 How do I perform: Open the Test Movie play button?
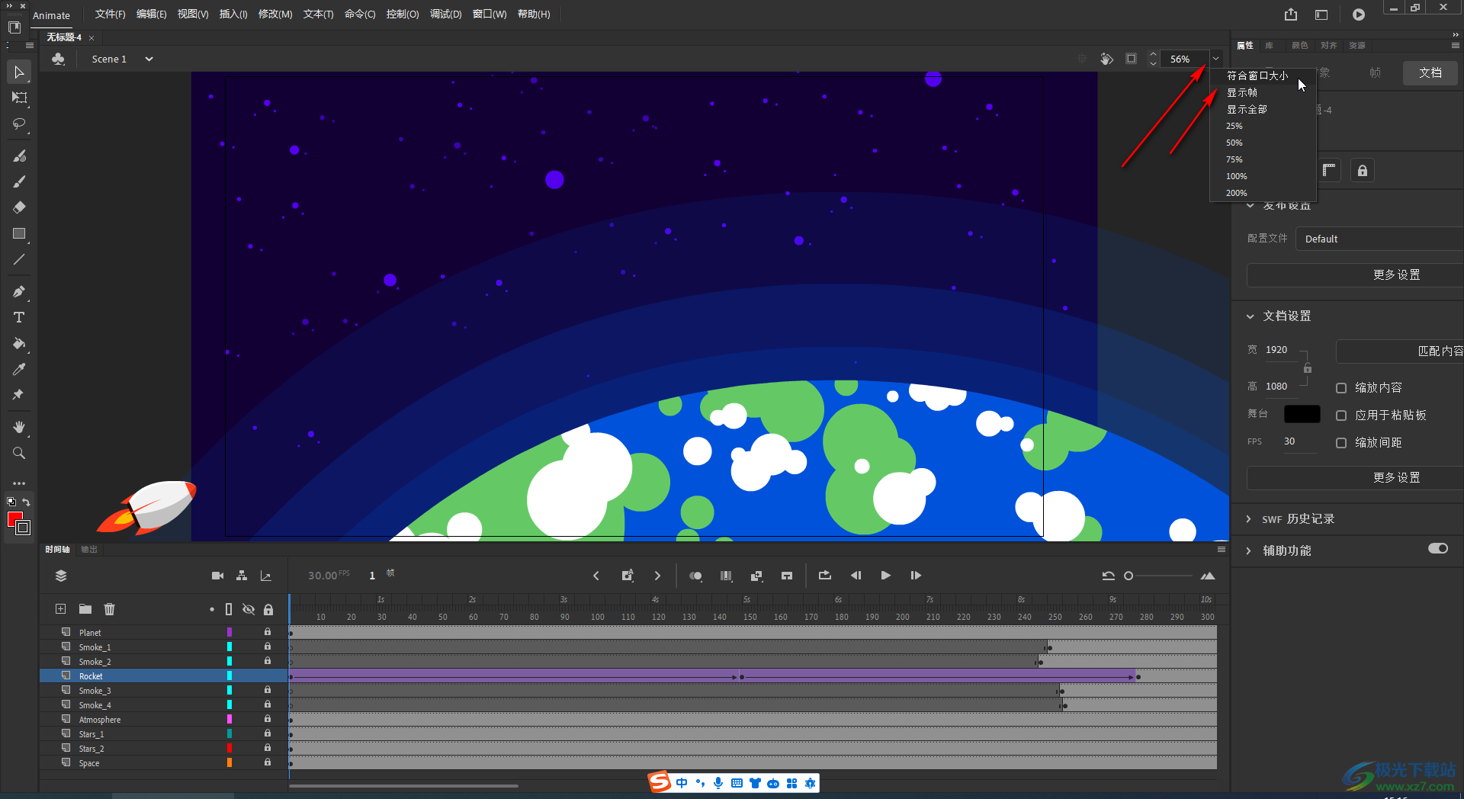coord(1359,14)
